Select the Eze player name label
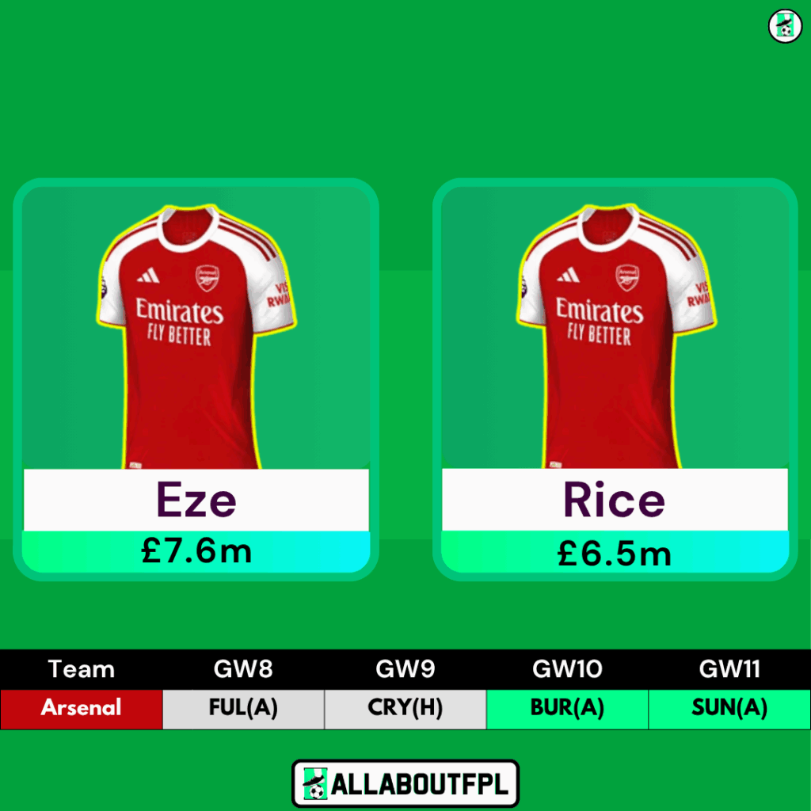Image resolution: width=811 pixels, height=811 pixels. pyautogui.click(x=196, y=500)
